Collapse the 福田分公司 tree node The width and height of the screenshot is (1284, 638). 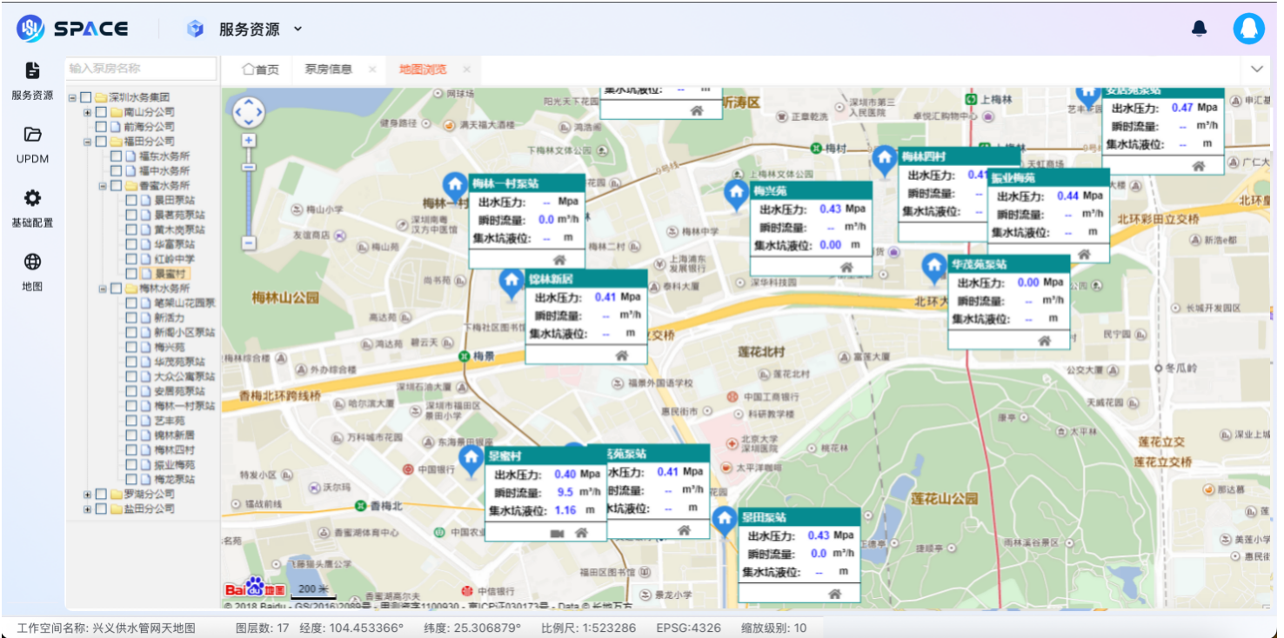87,141
